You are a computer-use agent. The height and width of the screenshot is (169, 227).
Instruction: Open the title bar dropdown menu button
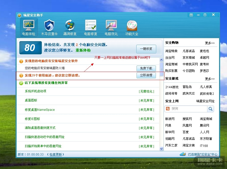[x=191, y=15]
